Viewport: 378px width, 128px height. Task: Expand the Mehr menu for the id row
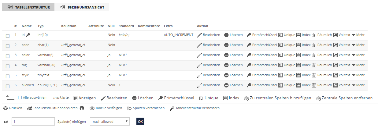point(358,35)
